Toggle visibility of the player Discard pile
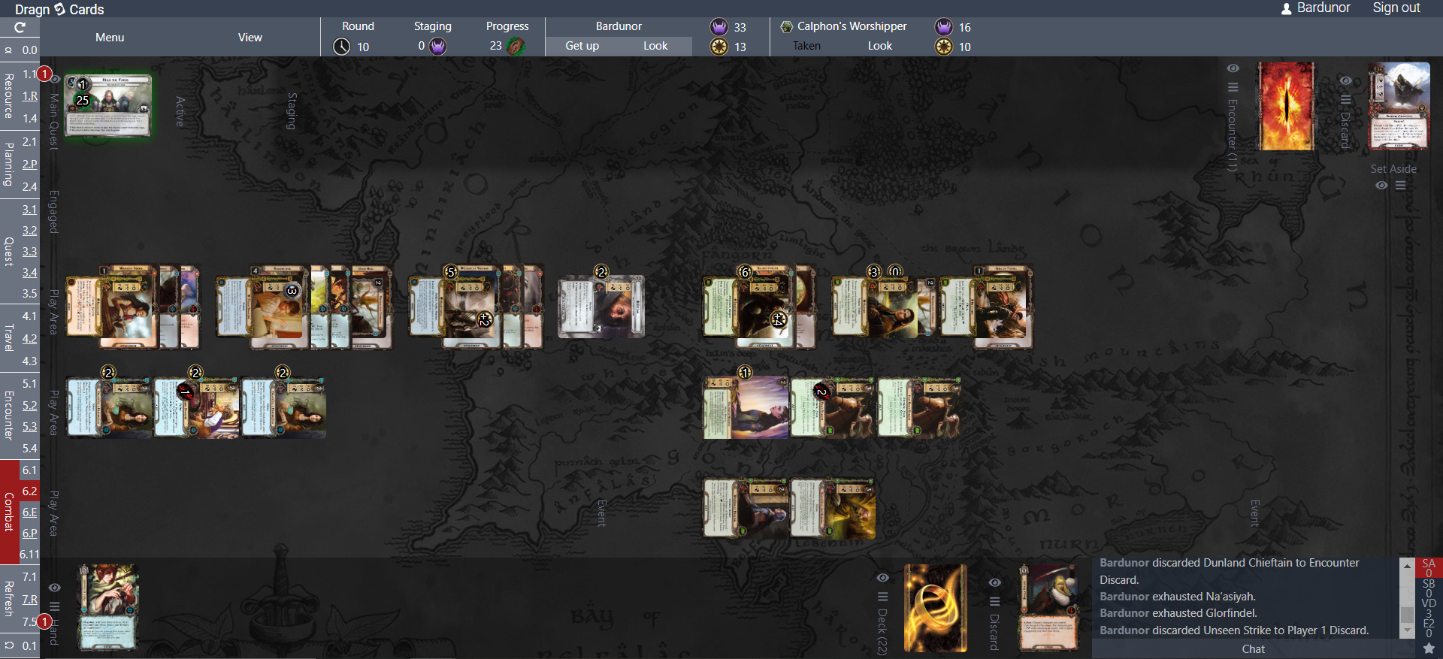The height and width of the screenshot is (659, 1443). click(x=994, y=582)
